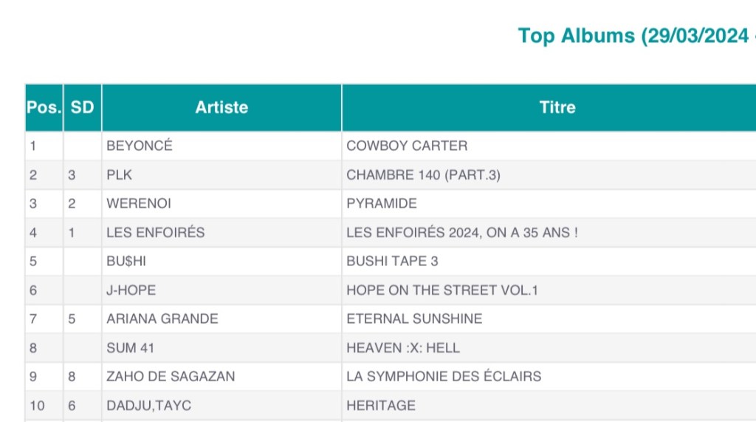
Task: Click the HERITAGE album title
Action: [381, 405]
